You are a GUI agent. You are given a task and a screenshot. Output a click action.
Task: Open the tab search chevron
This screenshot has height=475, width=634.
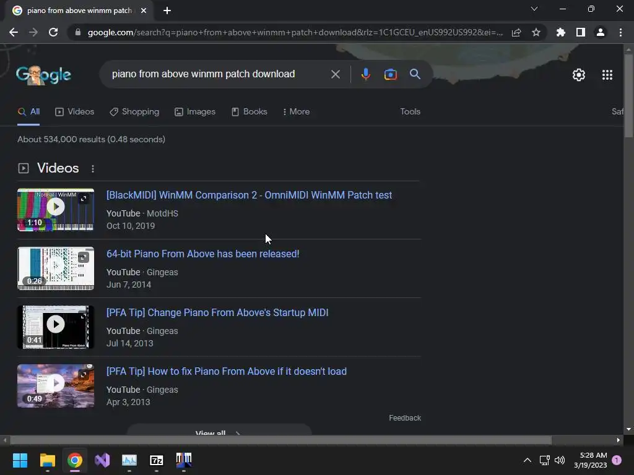tap(534, 9)
